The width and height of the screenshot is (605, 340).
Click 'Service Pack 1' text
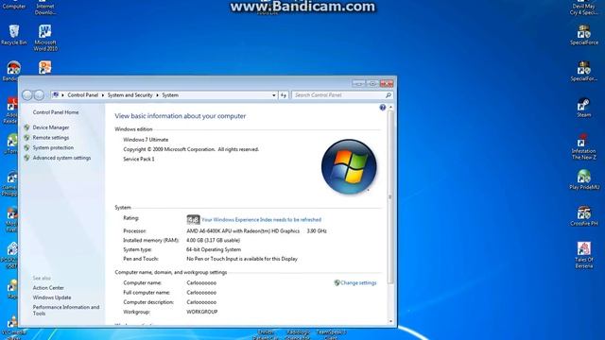coord(139,159)
